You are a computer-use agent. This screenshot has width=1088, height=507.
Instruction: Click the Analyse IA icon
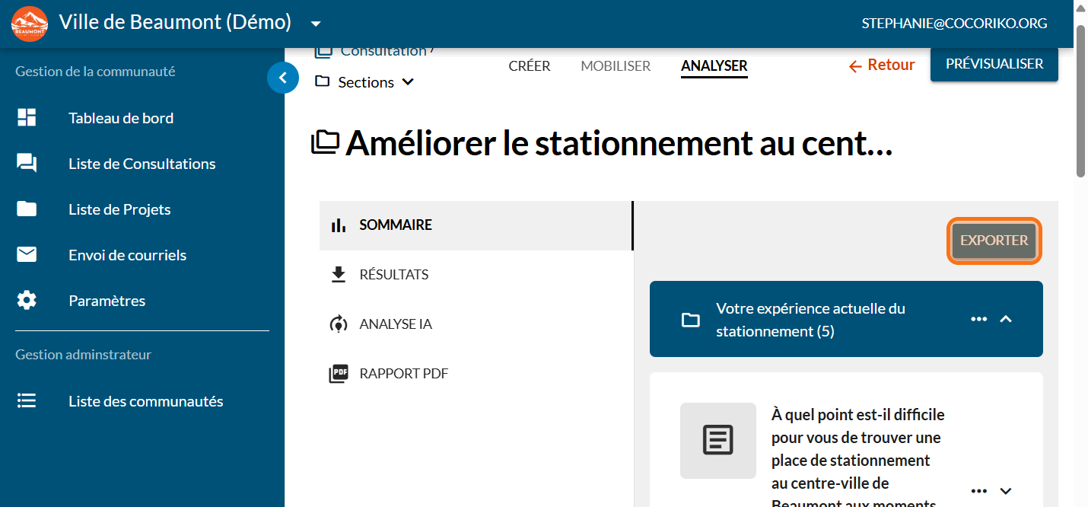pos(339,324)
